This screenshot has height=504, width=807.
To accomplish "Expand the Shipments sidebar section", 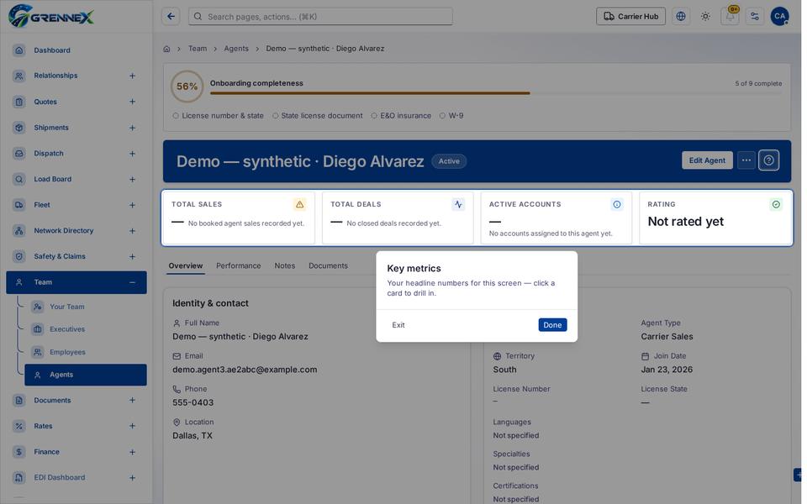I will pos(132,128).
